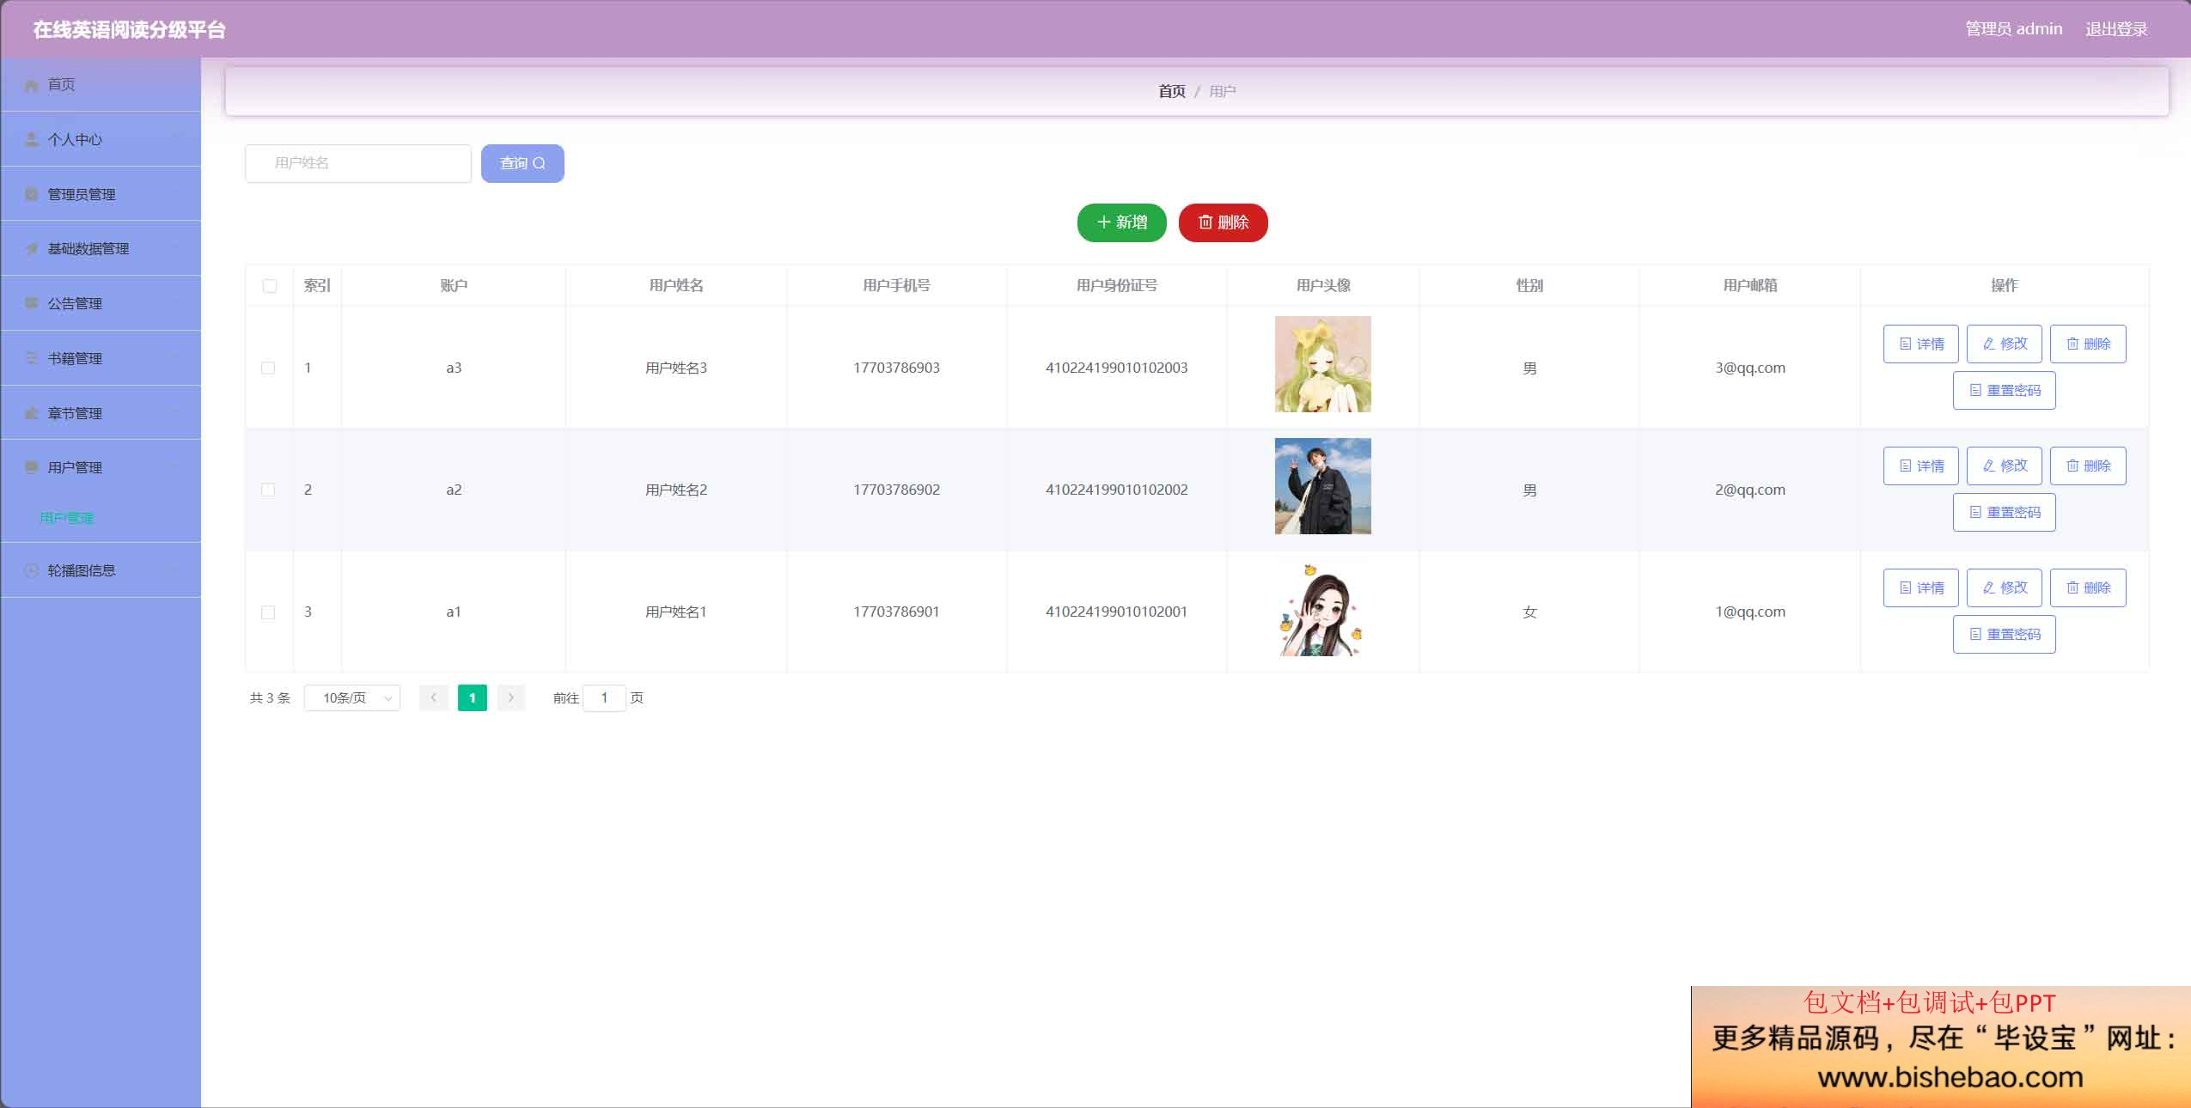Focus the 前往 page number input
2191x1108 pixels.
click(x=604, y=698)
